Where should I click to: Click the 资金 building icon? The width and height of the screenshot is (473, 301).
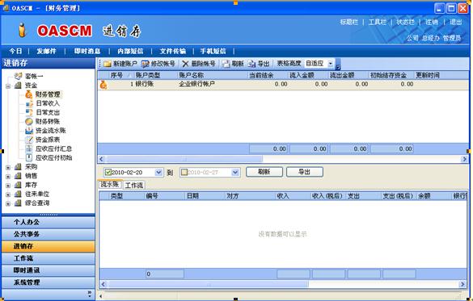(18, 86)
